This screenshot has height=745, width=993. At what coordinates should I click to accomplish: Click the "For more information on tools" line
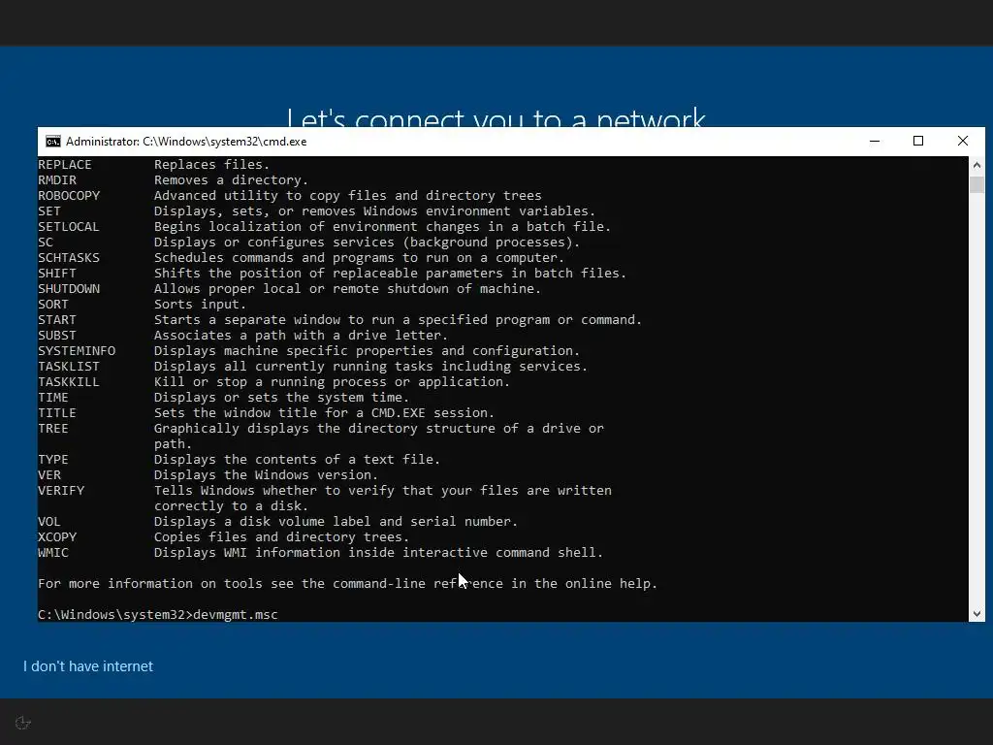(348, 583)
